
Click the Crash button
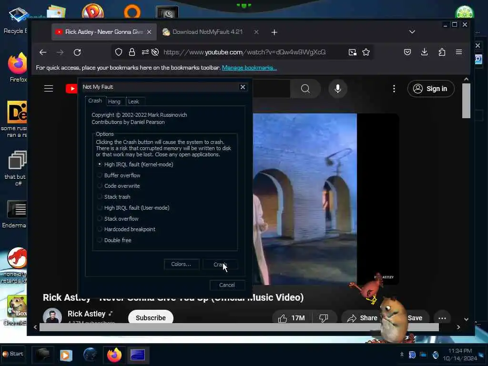[220, 264]
